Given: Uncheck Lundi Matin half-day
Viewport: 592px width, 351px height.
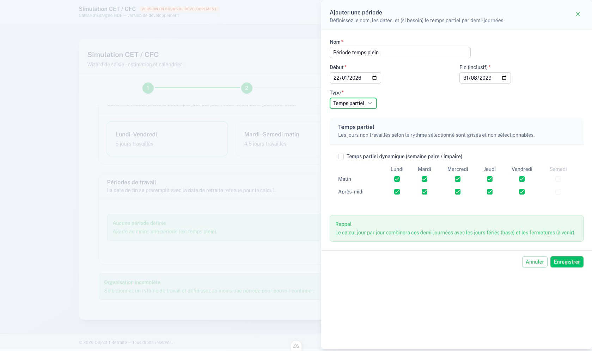Looking at the screenshot, I should [397, 179].
